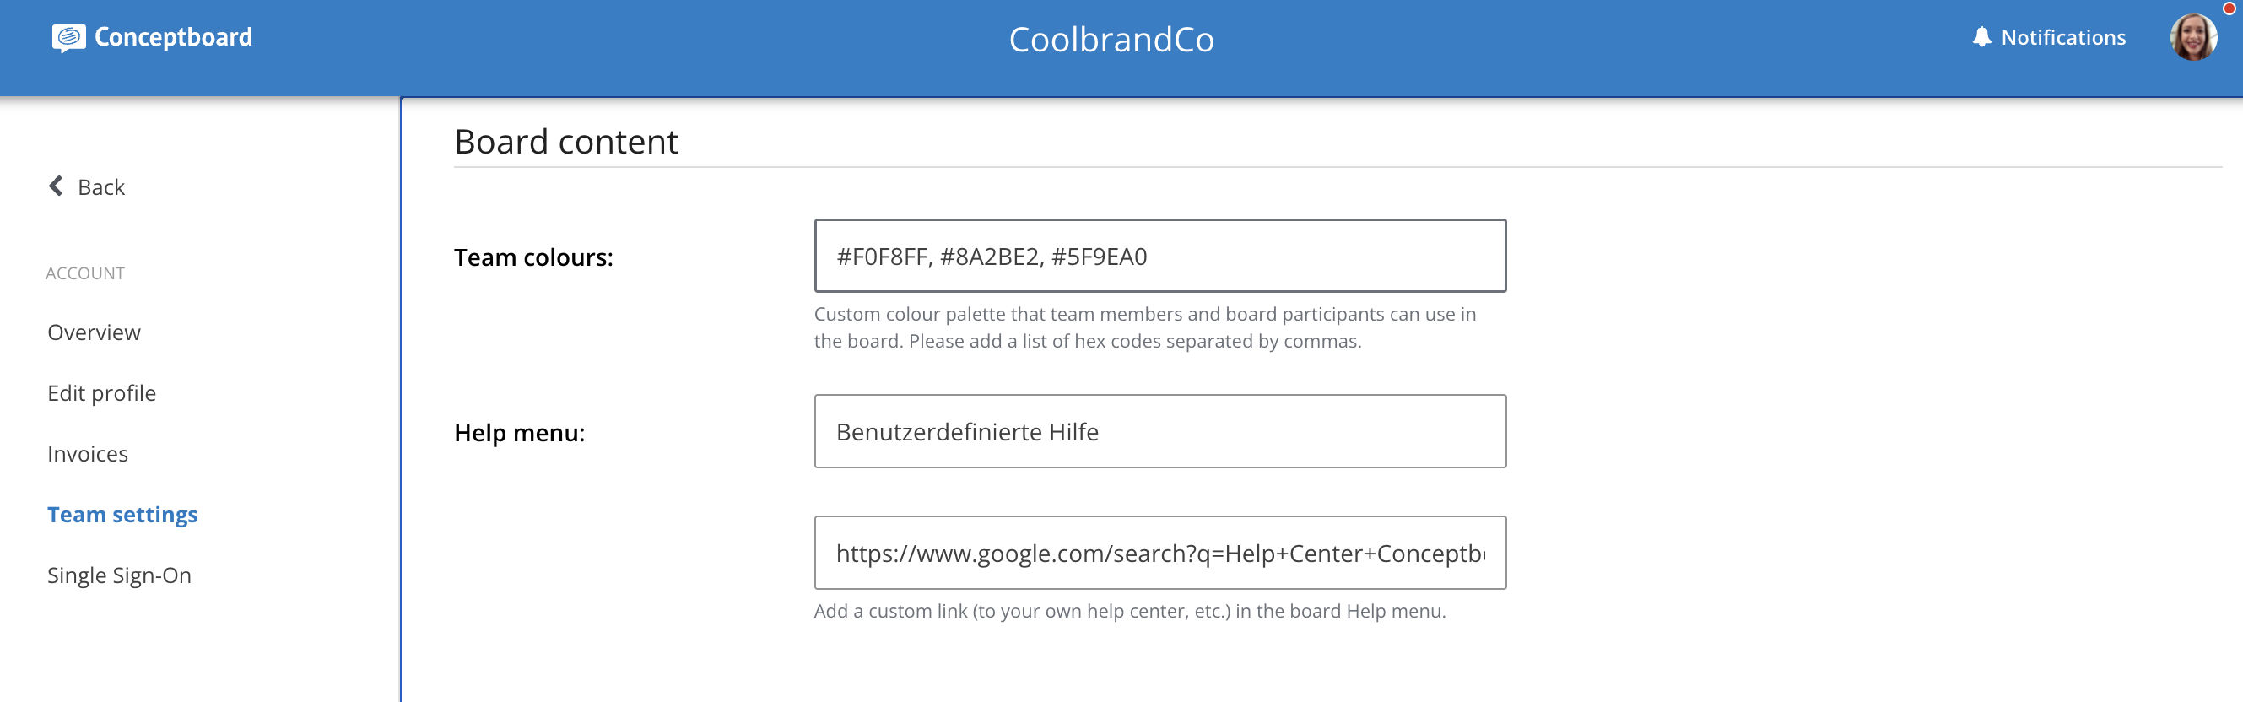Open the user avatar profile picture
This screenshot has width=2243, height=702.
(2193, 37)
